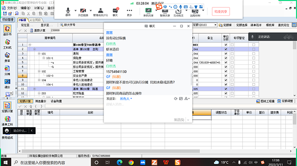Open the 计算(L) menu
297x166 pixels.
pyautogui.click(x=39, y=8)
